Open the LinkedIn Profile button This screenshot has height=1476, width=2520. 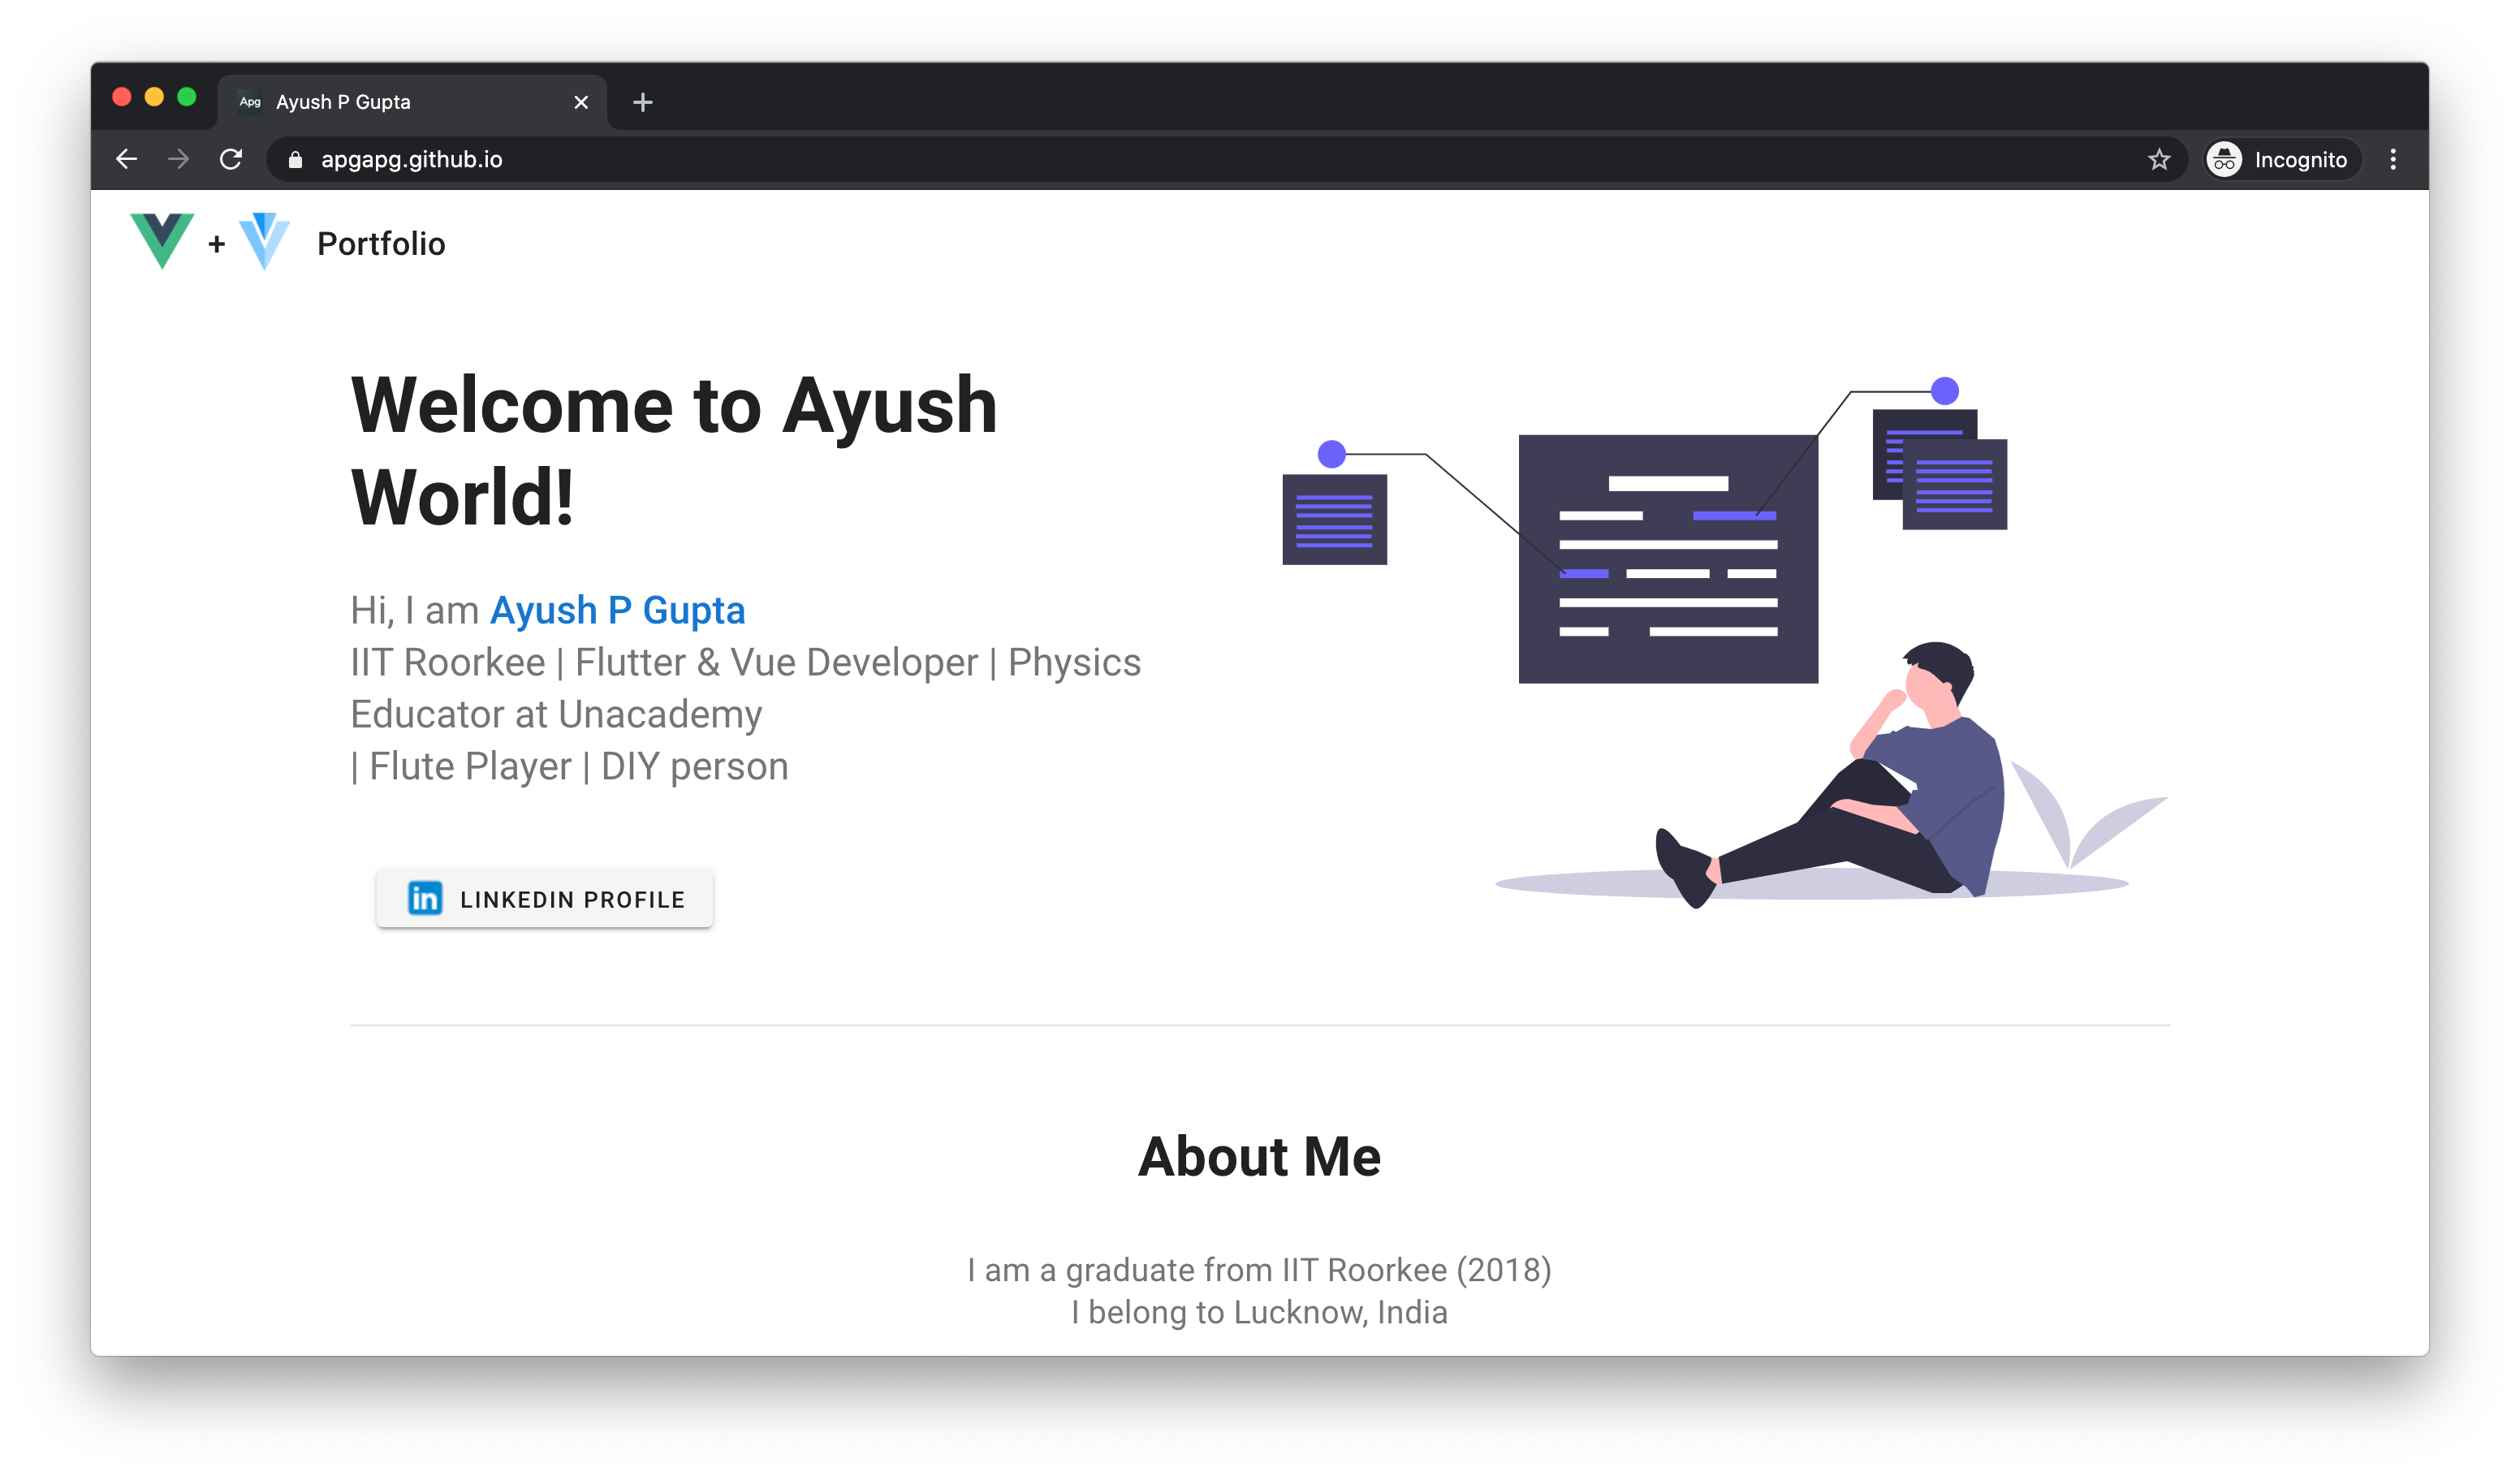545,899
